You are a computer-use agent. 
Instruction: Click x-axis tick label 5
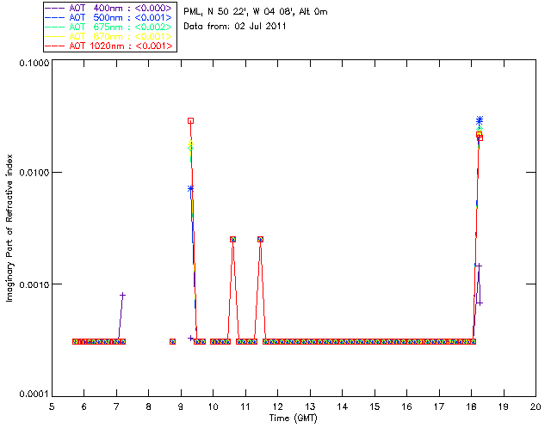[52, 406]
